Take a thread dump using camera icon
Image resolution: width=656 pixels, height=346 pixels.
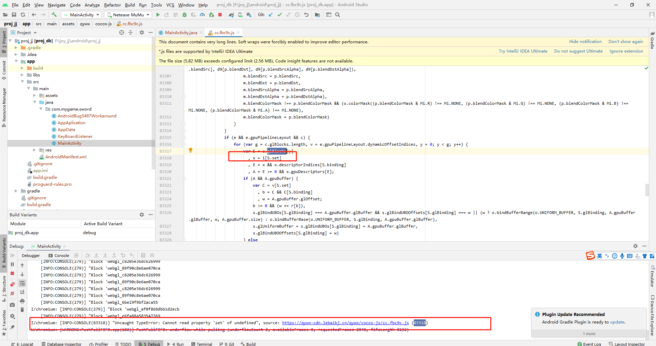click(12, 305)
